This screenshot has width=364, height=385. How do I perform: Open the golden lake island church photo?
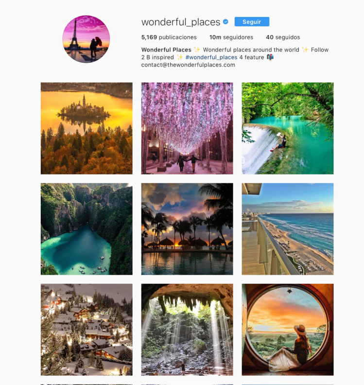(87, 128)
